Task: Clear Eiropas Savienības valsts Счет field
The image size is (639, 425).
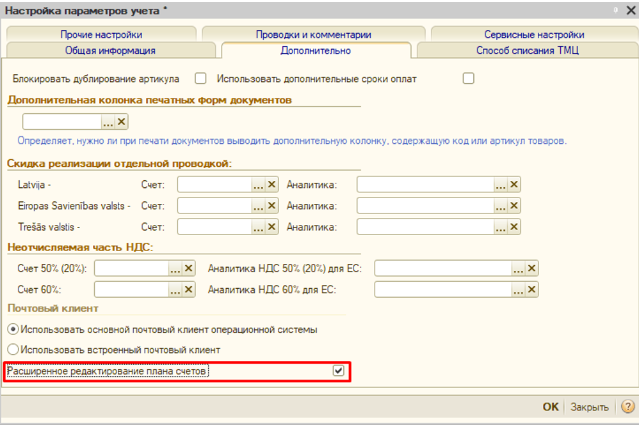Action: [271, 206]
